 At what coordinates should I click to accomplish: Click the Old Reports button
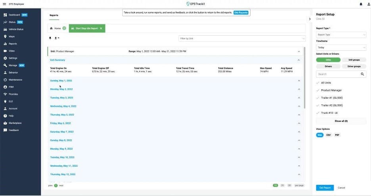coord(241,13)
